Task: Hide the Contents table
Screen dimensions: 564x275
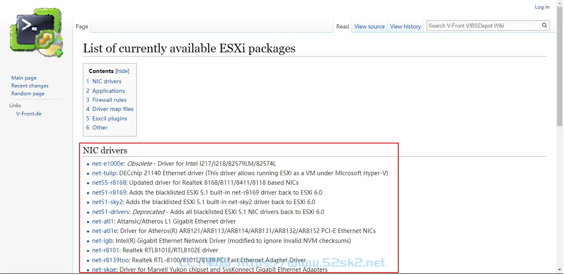Action: pos(122,71)
